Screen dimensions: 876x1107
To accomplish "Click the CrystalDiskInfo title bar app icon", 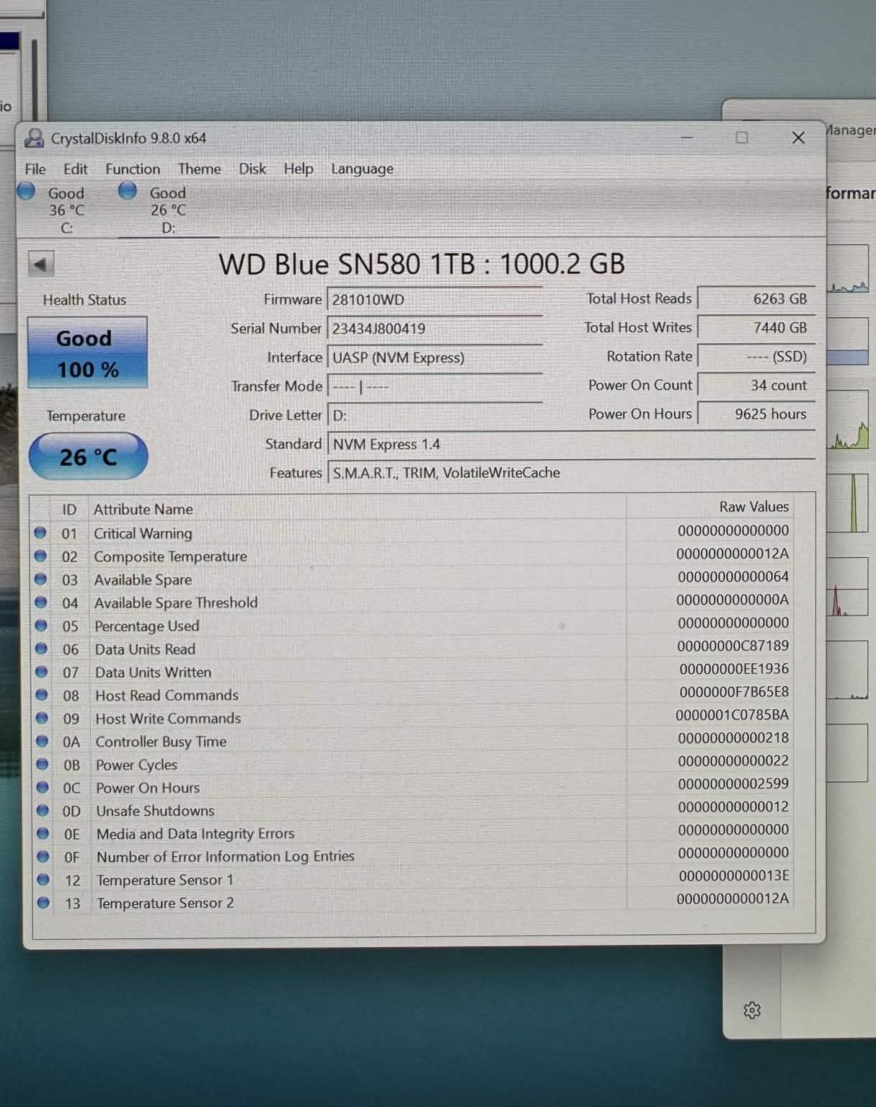I will pos(34,138).
